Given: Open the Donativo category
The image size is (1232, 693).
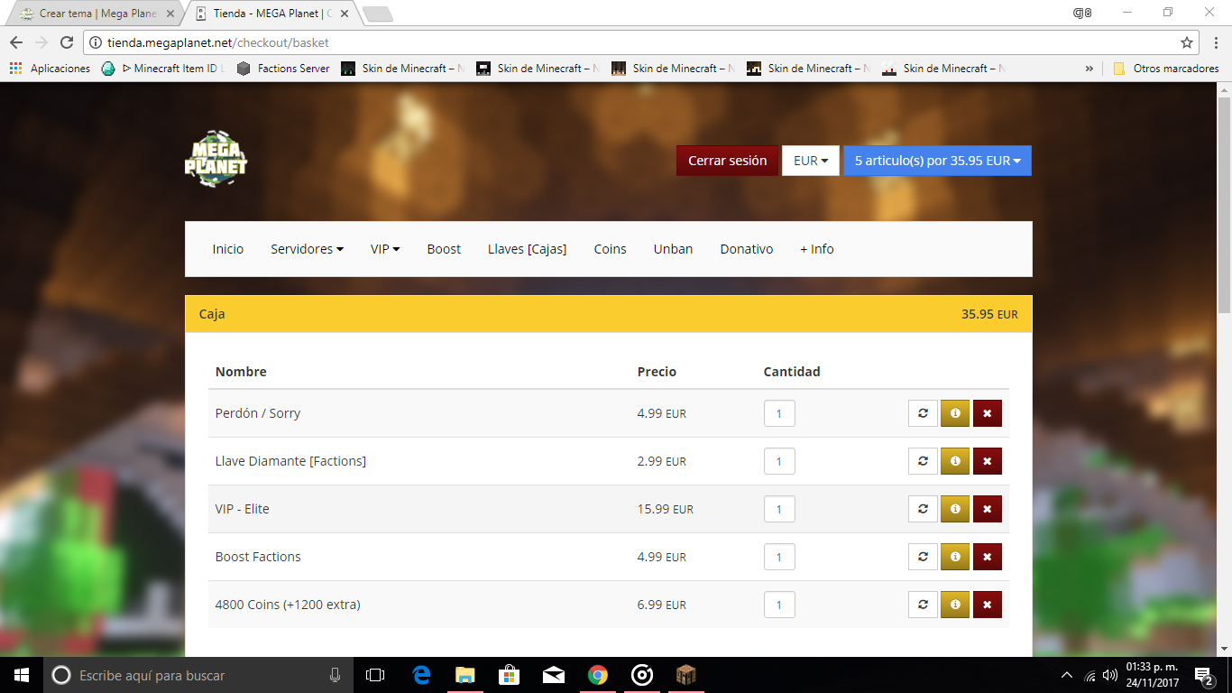Looking at the screenshot, I should click(747, 249).
